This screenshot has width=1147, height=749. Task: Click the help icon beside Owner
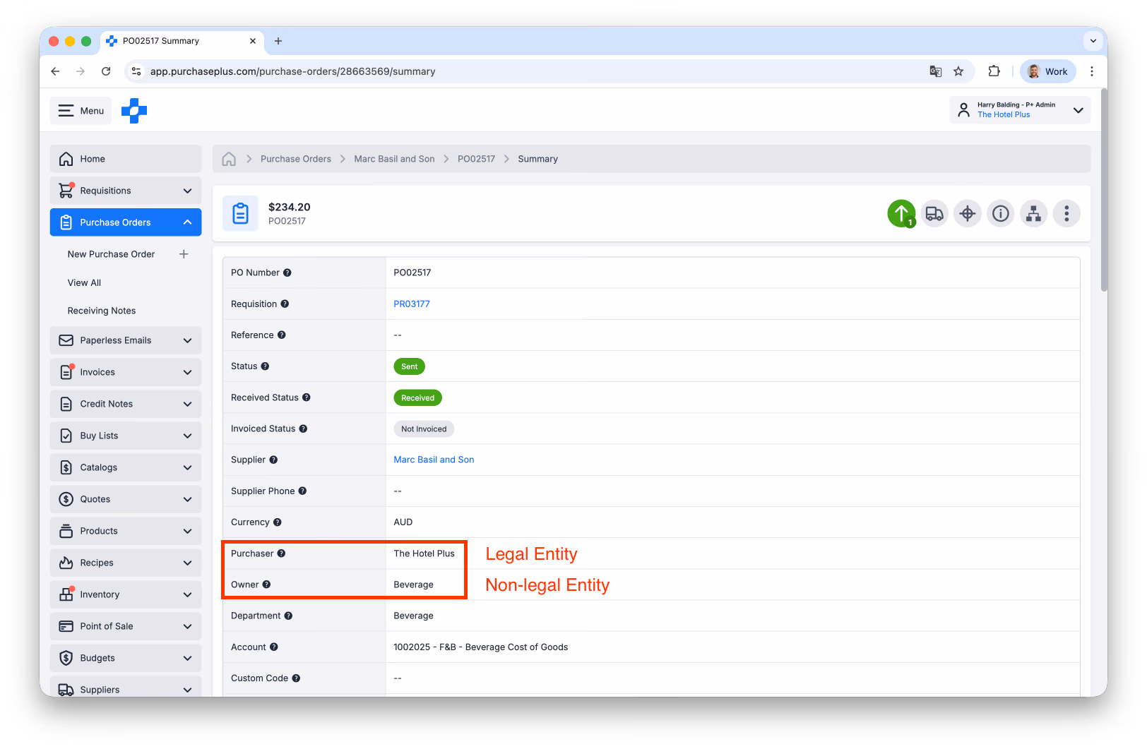266,585
